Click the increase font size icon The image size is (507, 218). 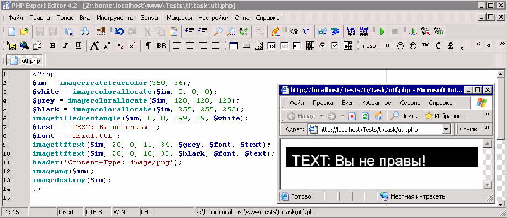[x=94, y=46]
